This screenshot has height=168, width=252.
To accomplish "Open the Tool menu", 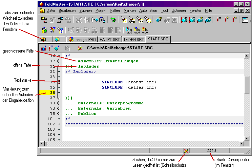I will 164,10.
